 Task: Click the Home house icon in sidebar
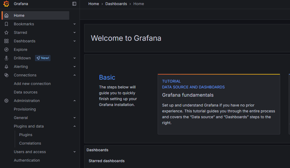click(x=6, y=15)
